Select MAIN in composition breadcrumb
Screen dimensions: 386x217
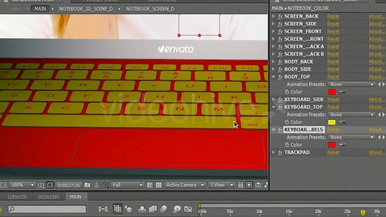40,9
